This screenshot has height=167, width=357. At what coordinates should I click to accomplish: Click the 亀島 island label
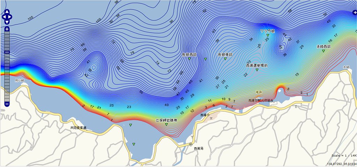point(259,92)
